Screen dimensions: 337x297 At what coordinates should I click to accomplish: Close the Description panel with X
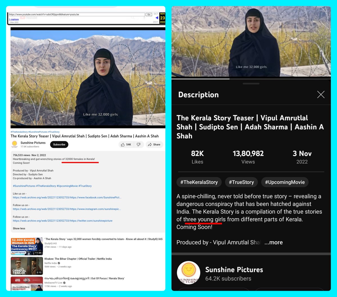pos(321,94)
